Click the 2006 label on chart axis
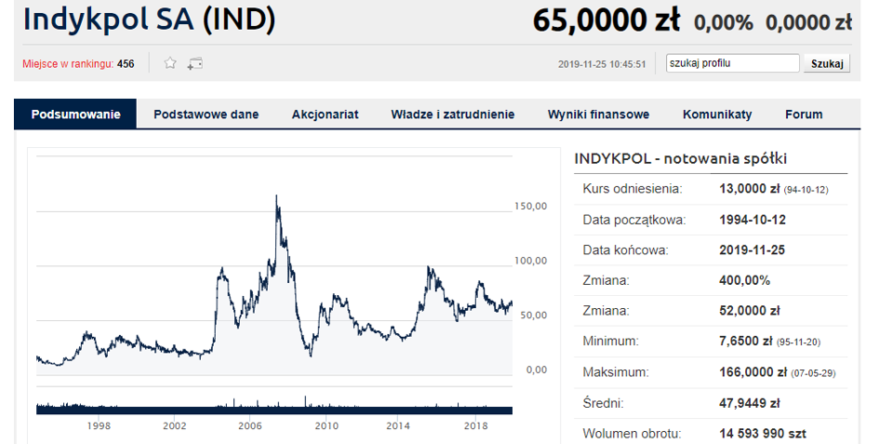The width and height of the screenshot is (879, 444). tap(250, 426)
